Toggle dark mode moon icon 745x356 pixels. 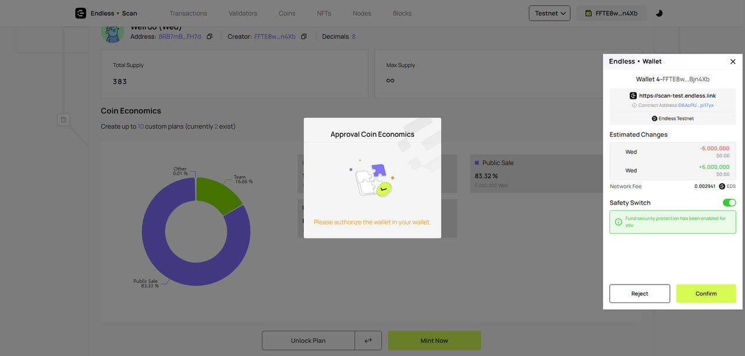coord(659,13)
